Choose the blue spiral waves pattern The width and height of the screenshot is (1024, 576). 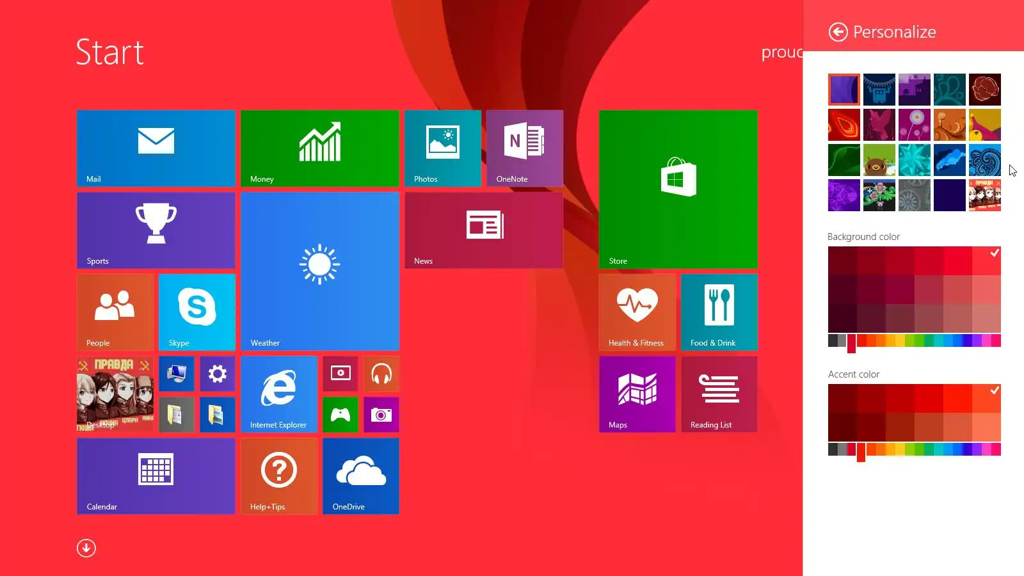pos(985,160)
